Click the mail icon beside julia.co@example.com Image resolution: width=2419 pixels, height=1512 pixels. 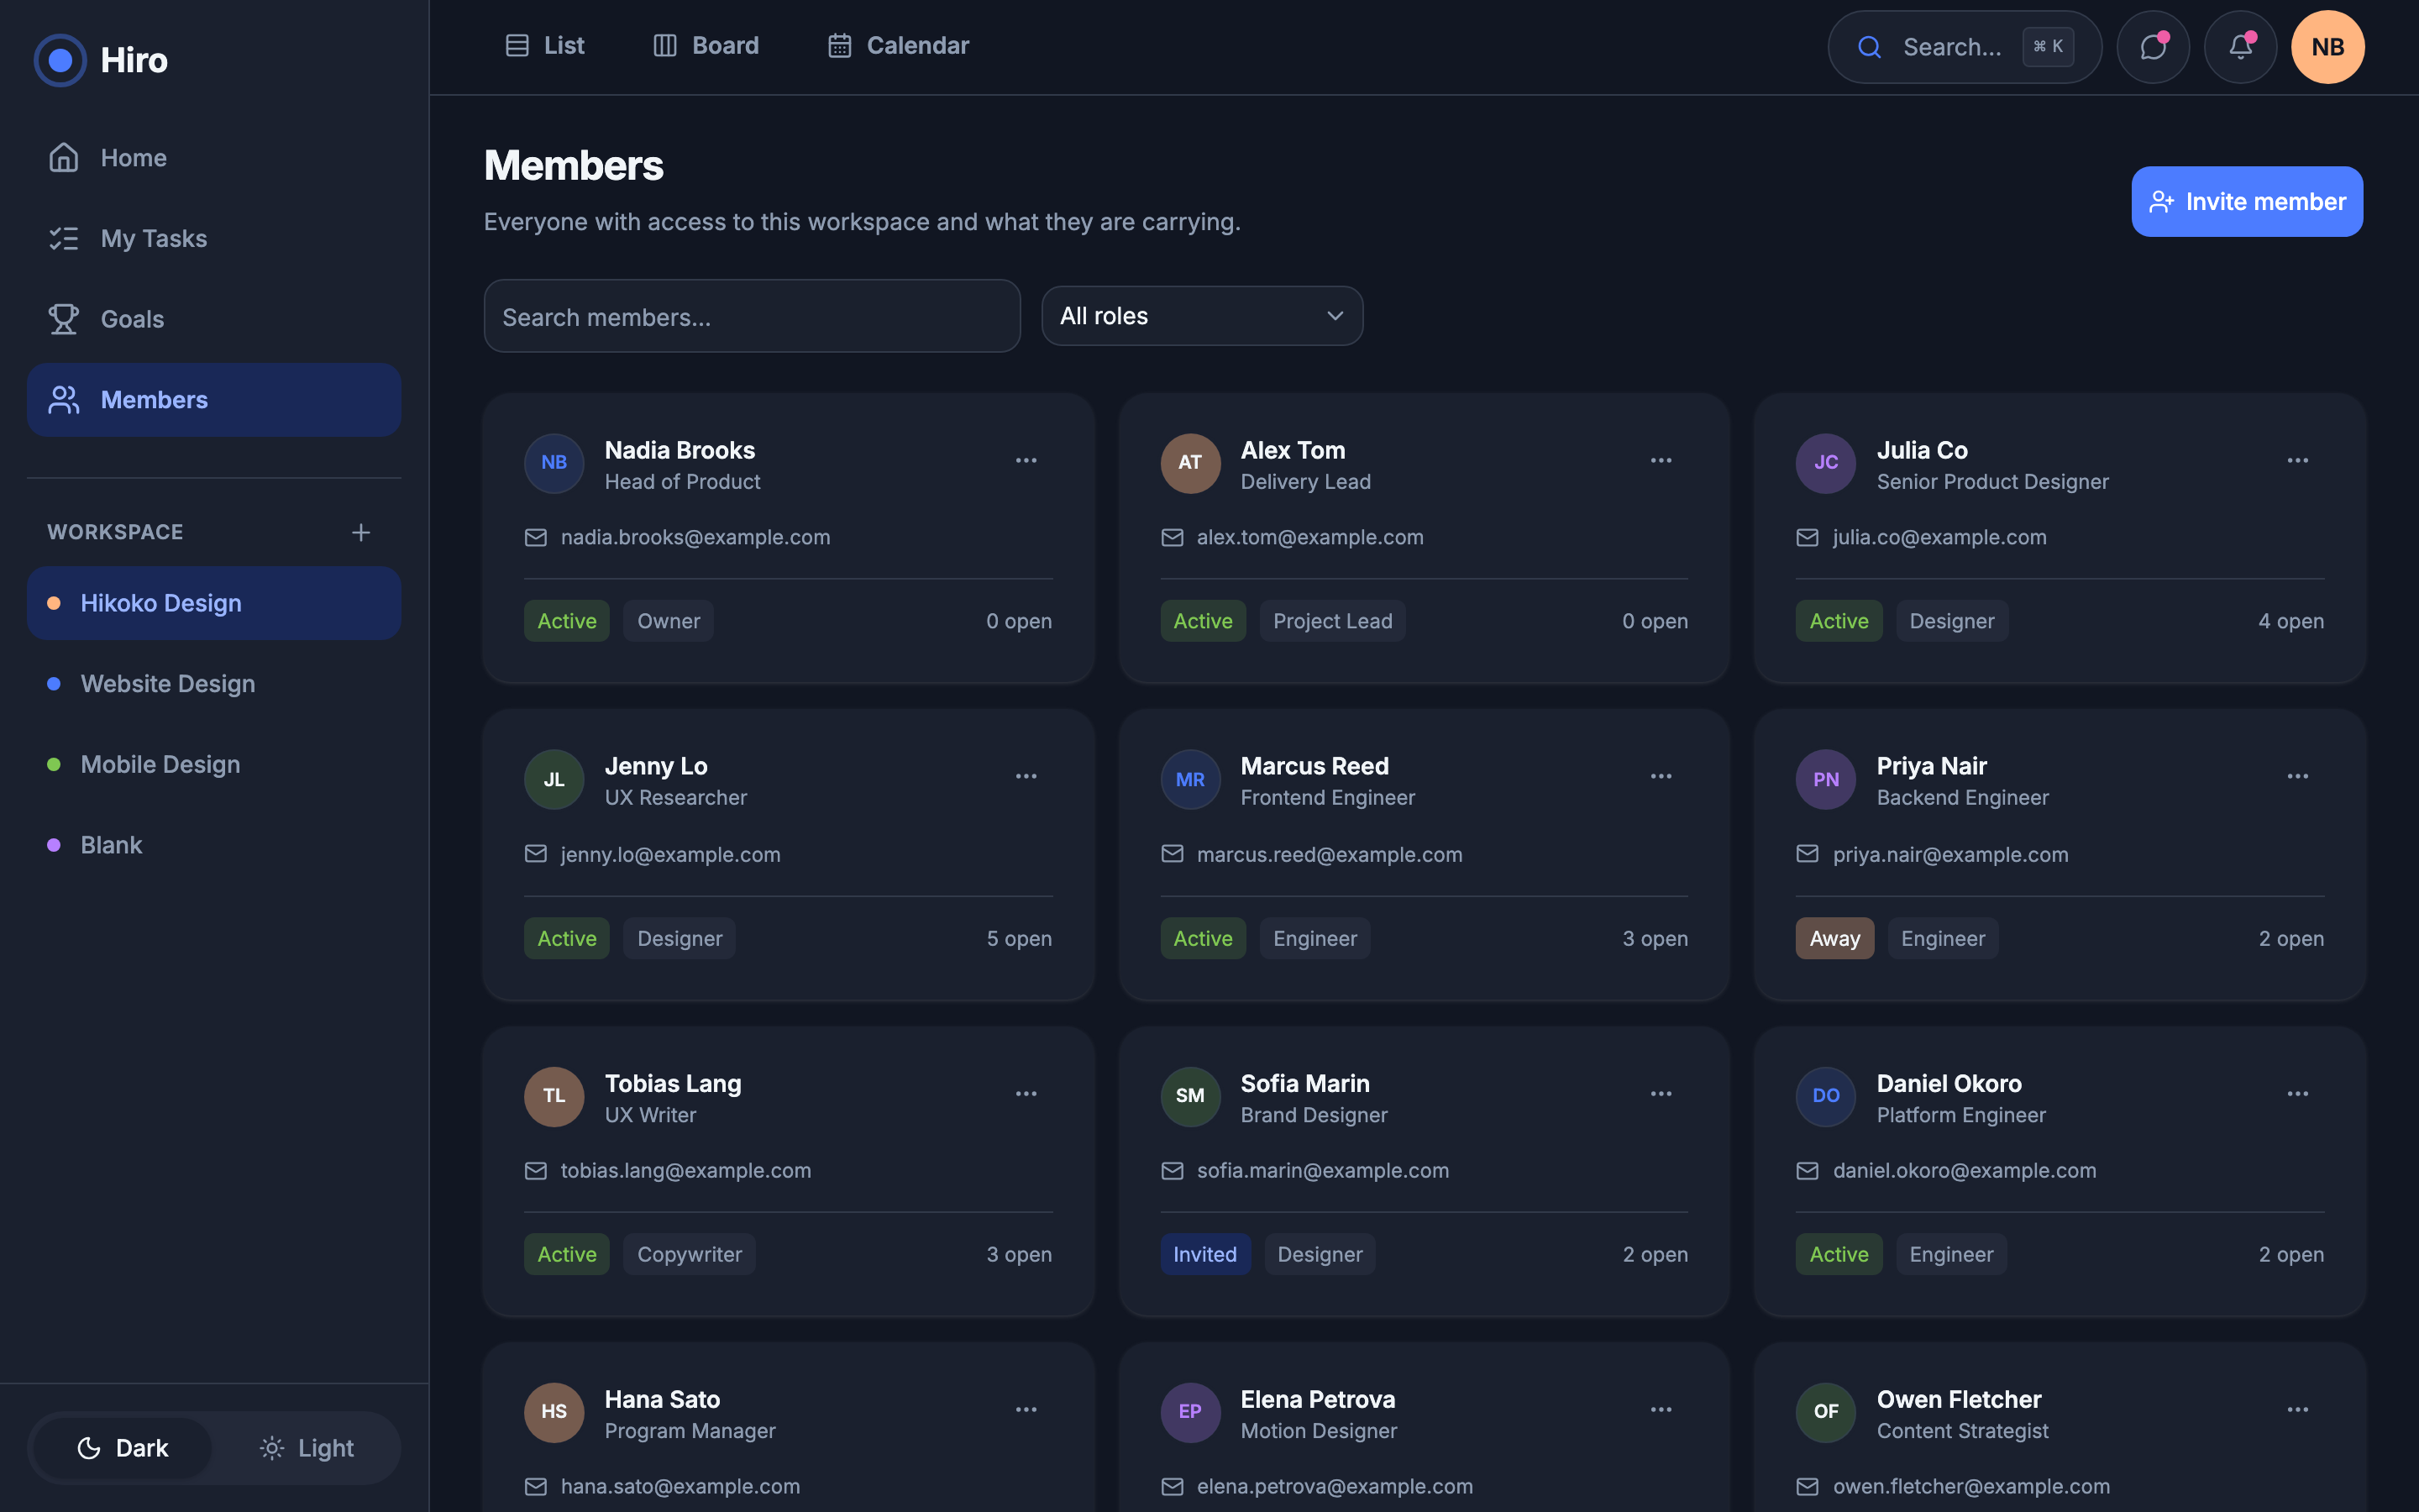click(1808, 538)
